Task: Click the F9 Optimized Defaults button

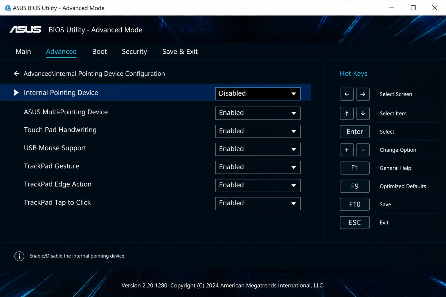Action: tap(355, 186)
